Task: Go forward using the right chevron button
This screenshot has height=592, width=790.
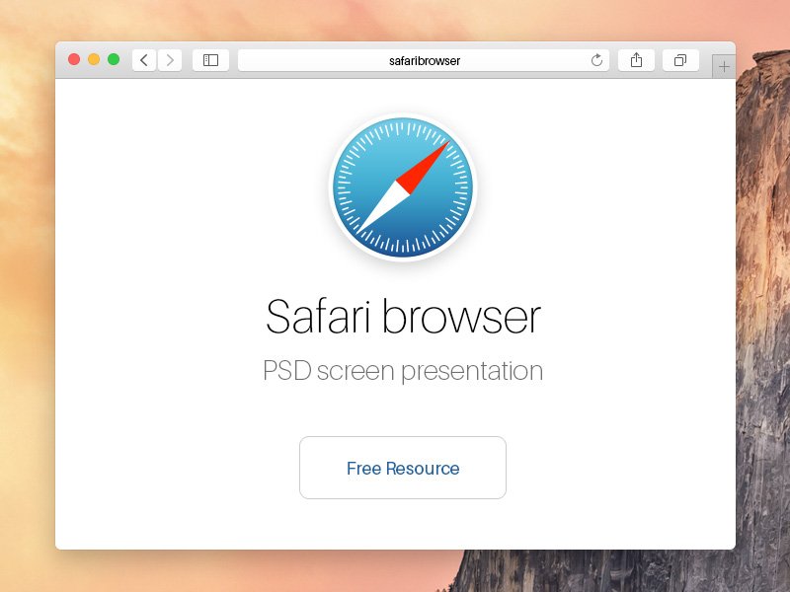Action: pos(170,60)
